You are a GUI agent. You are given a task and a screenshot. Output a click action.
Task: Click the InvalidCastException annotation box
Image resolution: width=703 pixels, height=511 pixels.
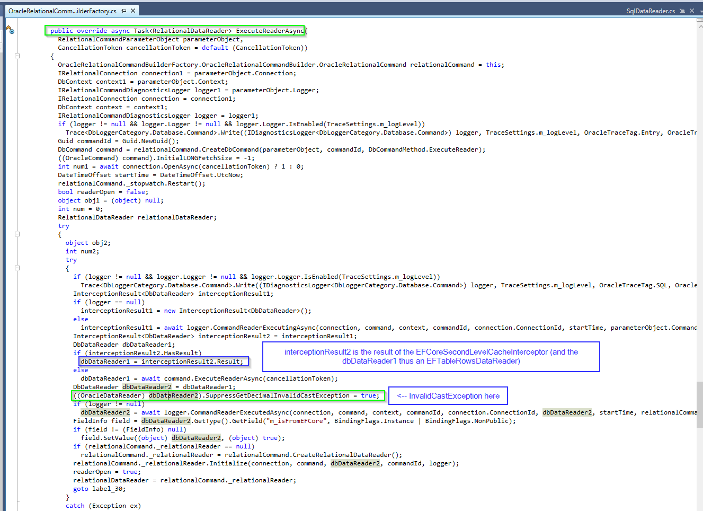(x=448, y=395)
